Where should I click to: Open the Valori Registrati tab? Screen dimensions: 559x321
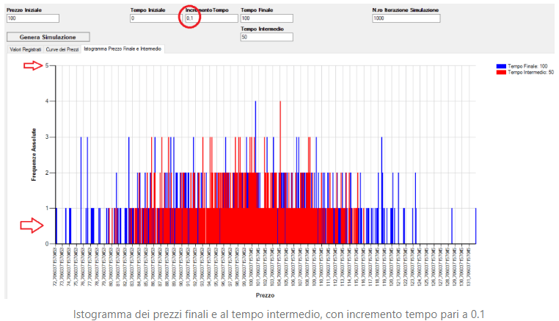[x=25, y=48]
